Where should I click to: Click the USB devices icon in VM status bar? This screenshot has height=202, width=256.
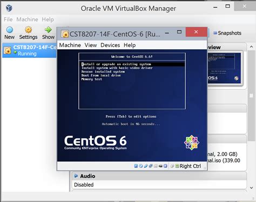click(146, 166)
